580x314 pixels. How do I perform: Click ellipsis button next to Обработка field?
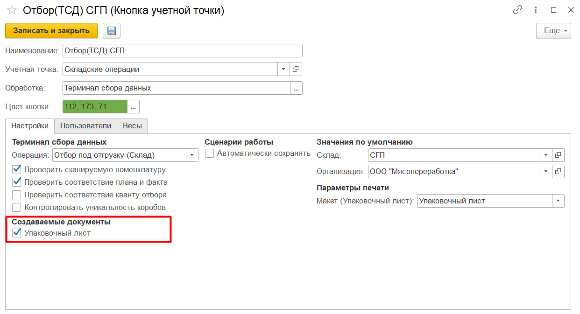pos(296,88)
